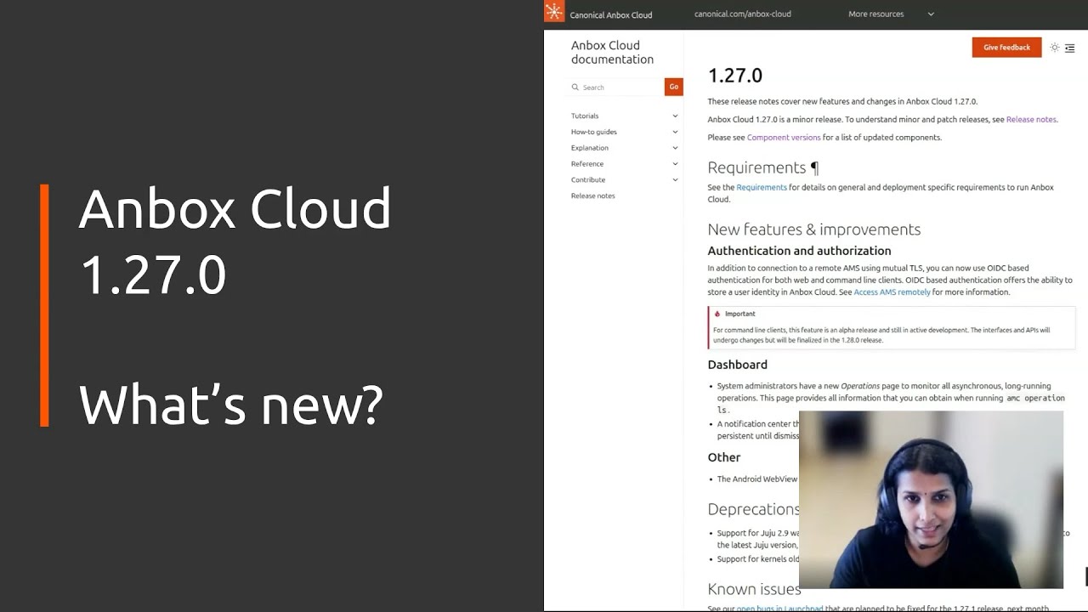
Task: Open Explanation in the sidebar
Action: 590,148
